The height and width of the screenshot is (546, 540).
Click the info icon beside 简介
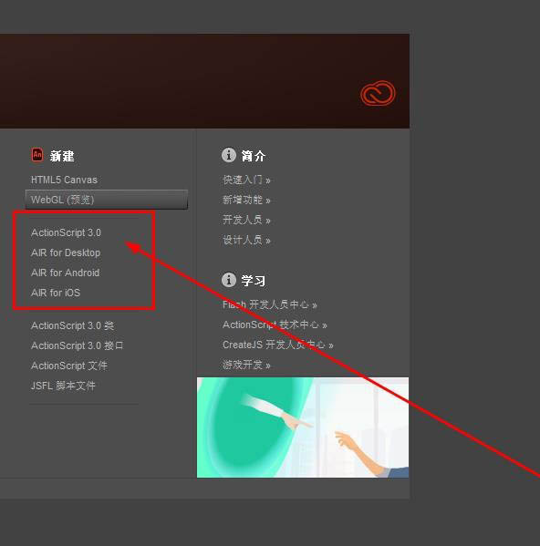tap(229, 155)
